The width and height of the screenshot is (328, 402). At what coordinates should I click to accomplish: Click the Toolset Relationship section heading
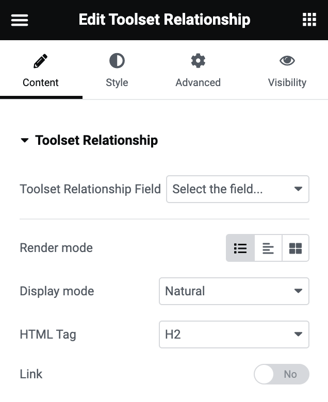[x=96, y=140]
